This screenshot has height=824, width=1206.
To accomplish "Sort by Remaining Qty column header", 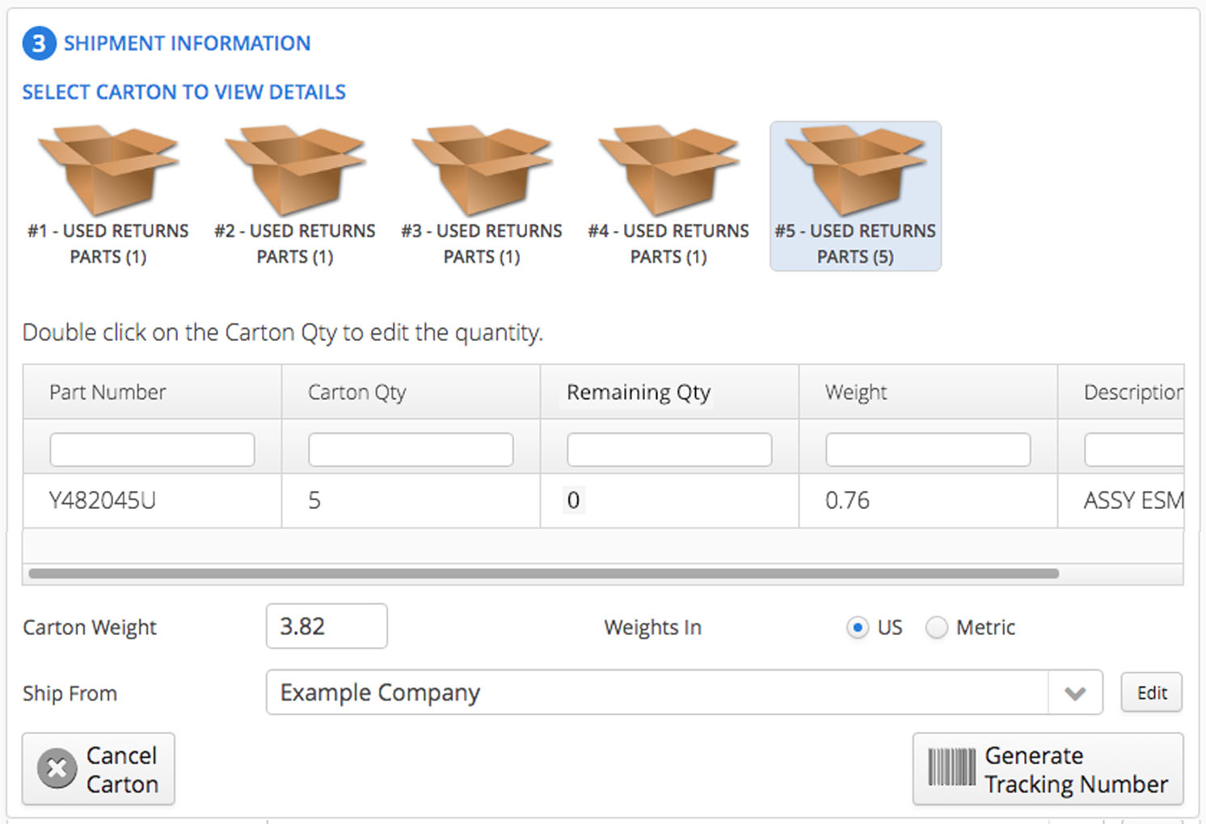I will [x=669, y=392].
